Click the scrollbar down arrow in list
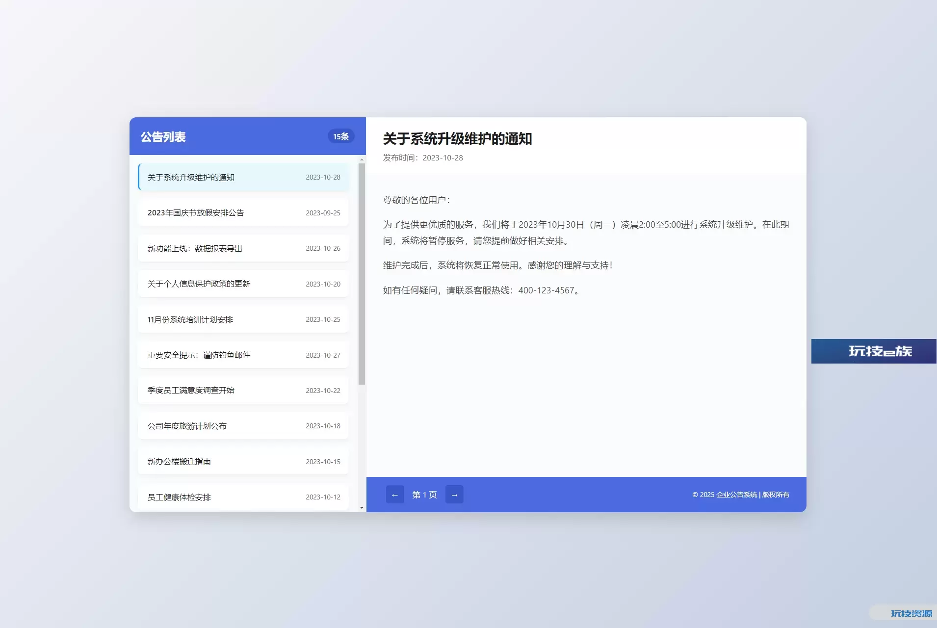 tap(362, 508)
